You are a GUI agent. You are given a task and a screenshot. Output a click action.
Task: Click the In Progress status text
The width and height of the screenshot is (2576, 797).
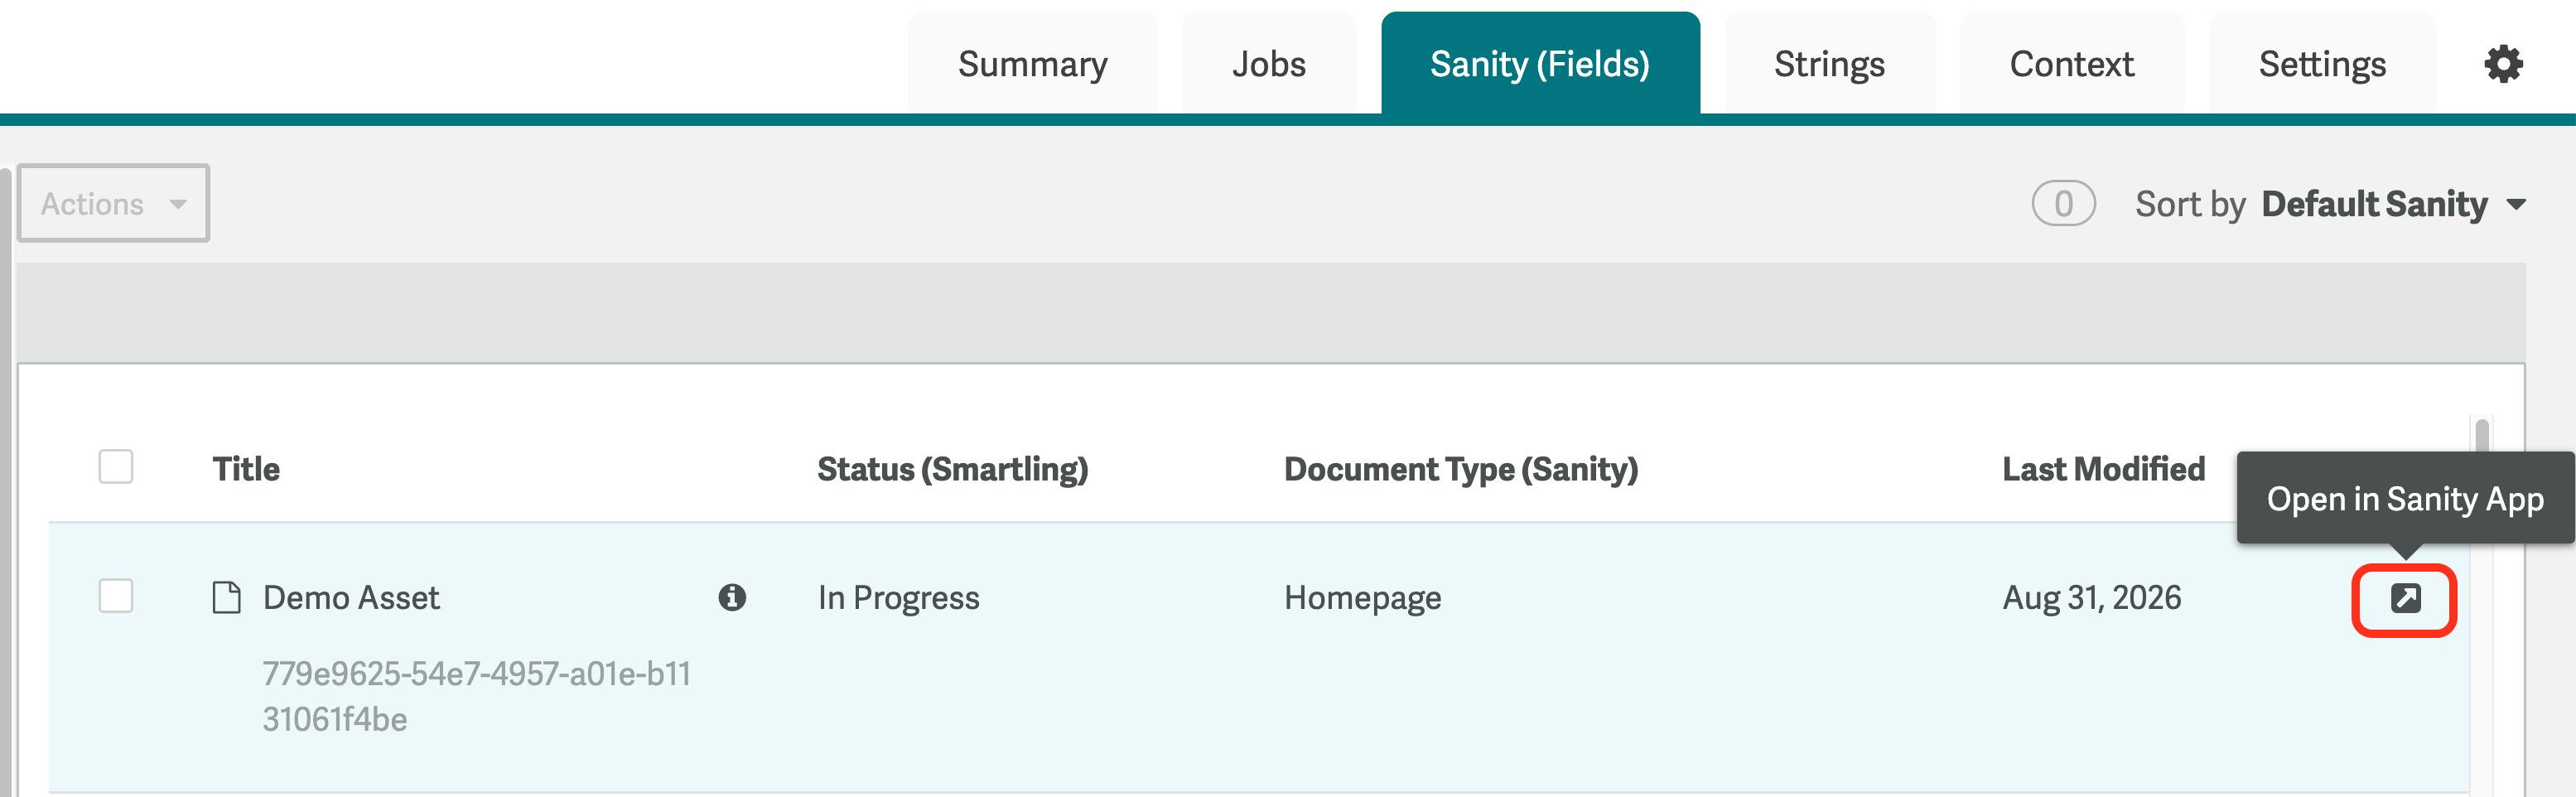pos(899,597)
